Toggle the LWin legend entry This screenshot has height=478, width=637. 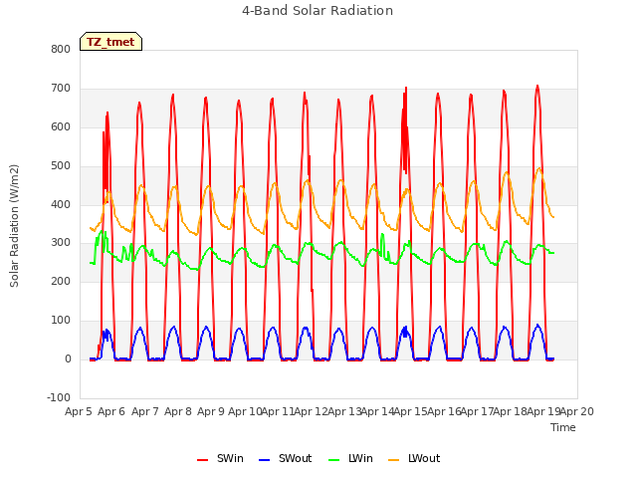point(350,458)
